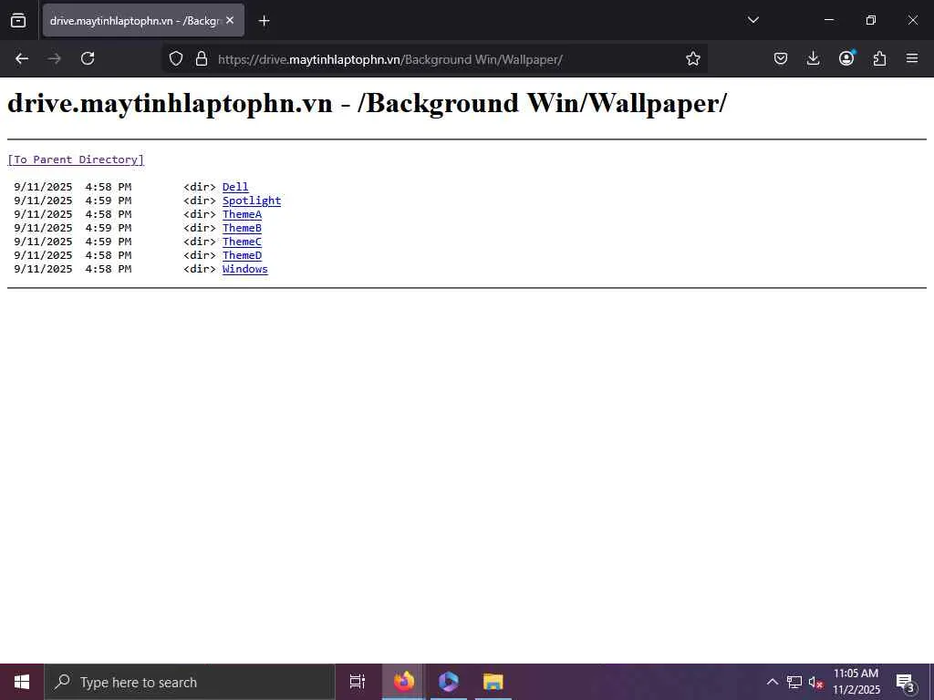Screen dimensions: 934x700
Task: Open the Clipchamp-style app taskbar icon
Action: click(x=448, y=682)
